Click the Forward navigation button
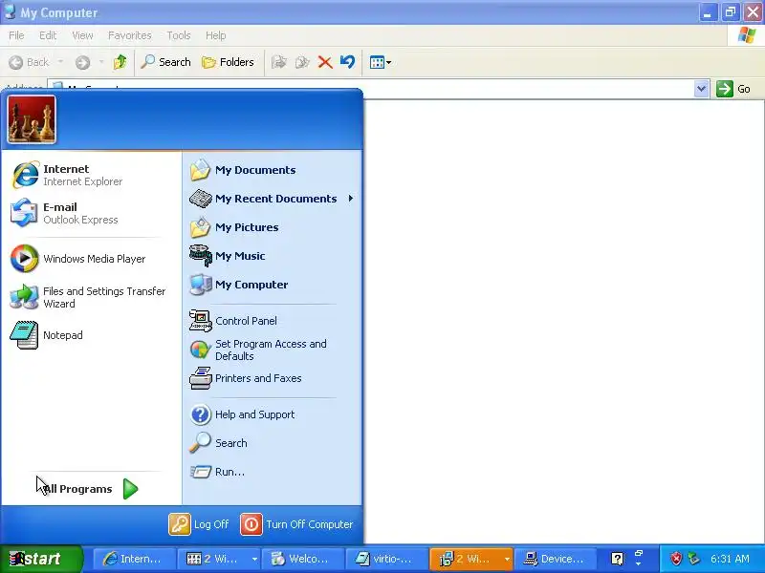The width and height of the screenshot is (765, 573). coord(83,62)
